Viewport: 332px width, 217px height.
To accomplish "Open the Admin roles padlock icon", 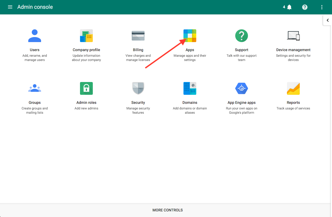I will 86,88.
